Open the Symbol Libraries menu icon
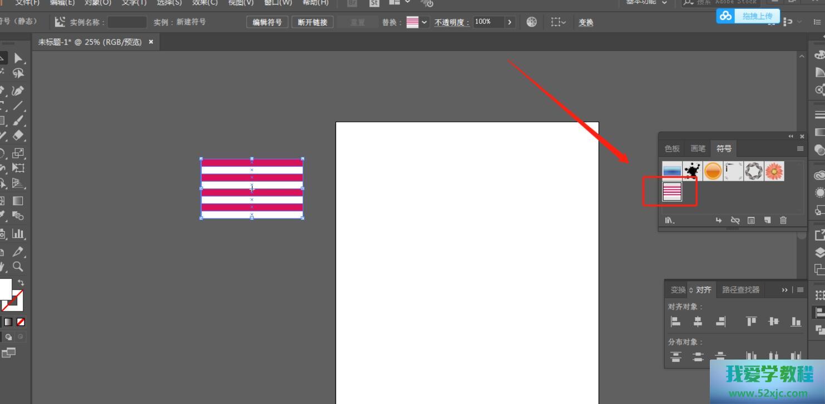The width and height of the screenshot is (825, 404). click(x=670, y=220)
